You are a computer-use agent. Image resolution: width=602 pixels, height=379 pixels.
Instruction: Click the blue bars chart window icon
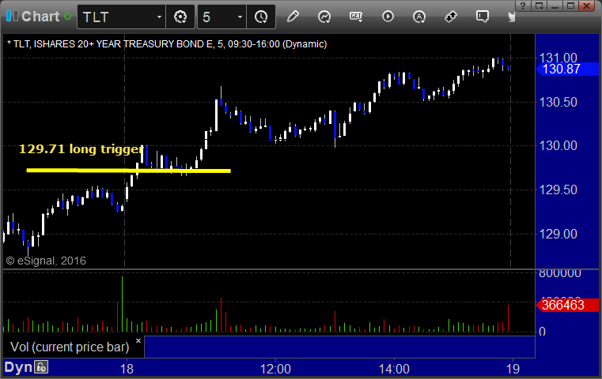pos(12,16)
